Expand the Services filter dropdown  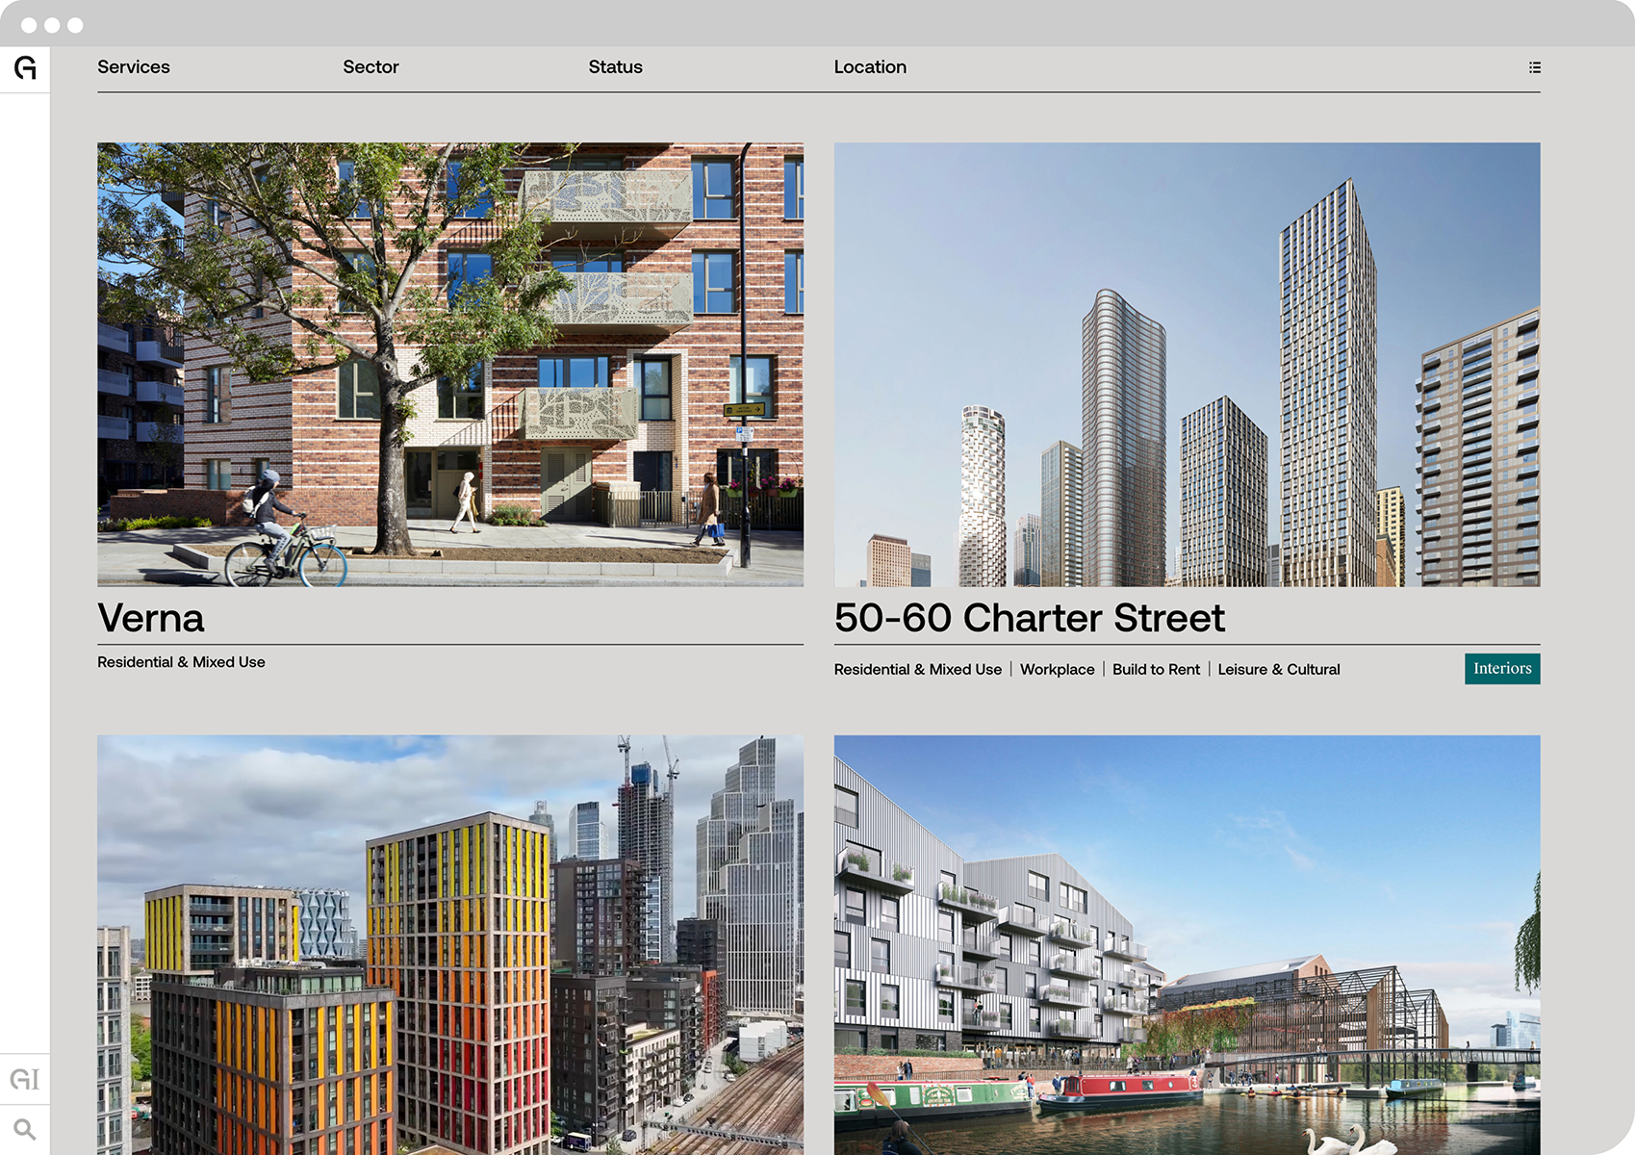coord(134,67)
